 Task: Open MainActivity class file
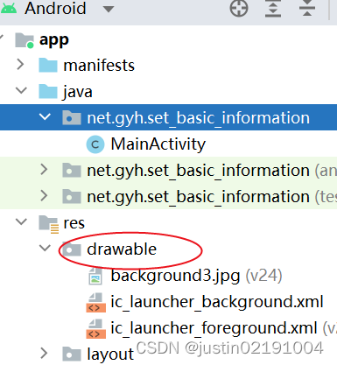point(158,144)
